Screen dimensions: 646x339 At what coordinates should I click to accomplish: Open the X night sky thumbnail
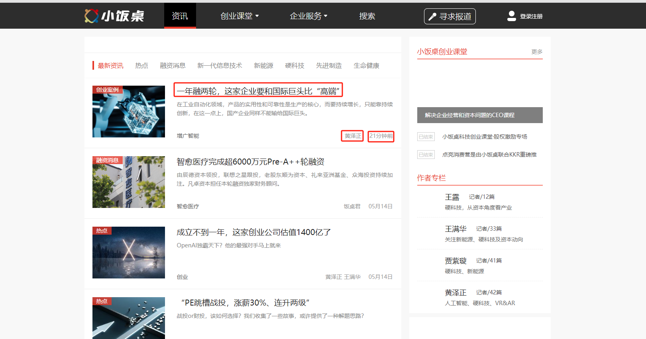click(129, 253)
